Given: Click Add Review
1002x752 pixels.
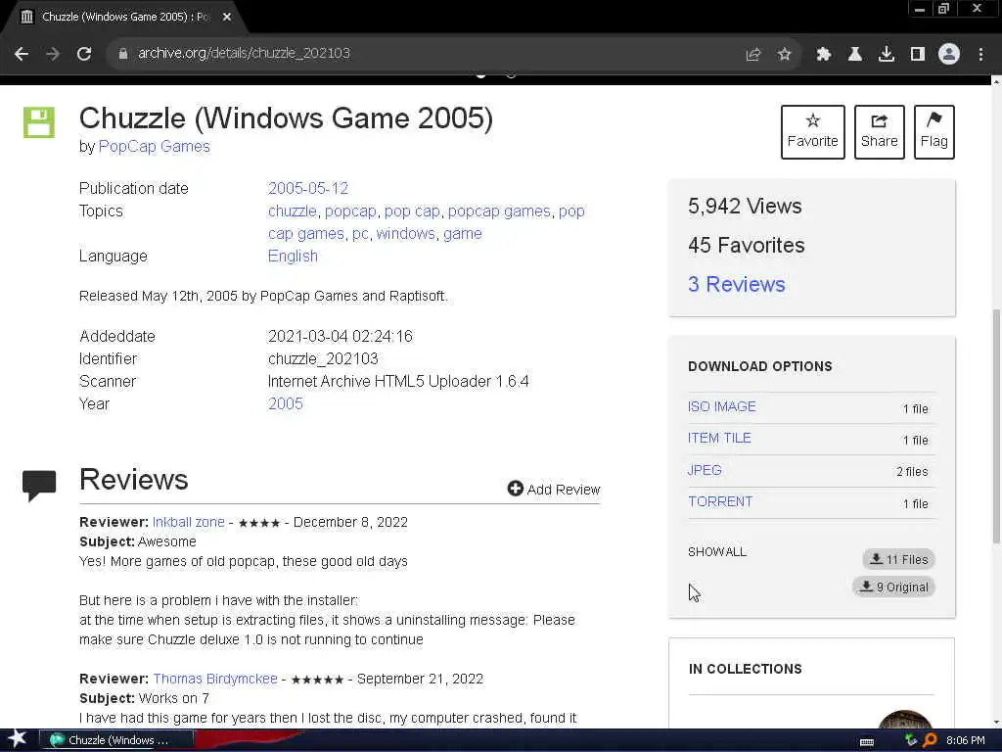Looking at the screenshot, I should click(554, 490).
